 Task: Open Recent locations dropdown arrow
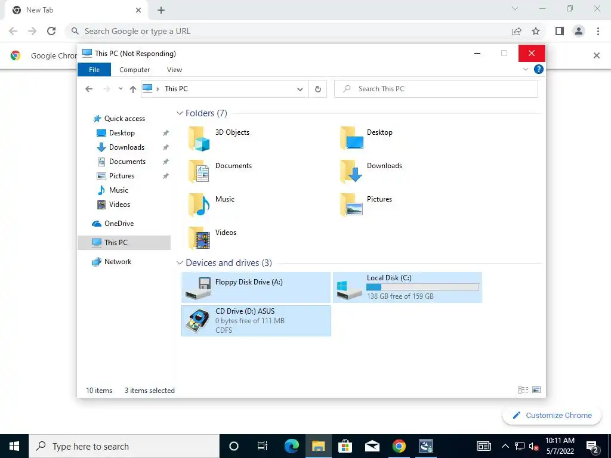(121, 89)
